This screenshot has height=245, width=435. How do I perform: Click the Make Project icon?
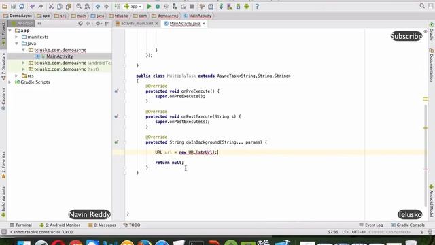tap(117, 6)
